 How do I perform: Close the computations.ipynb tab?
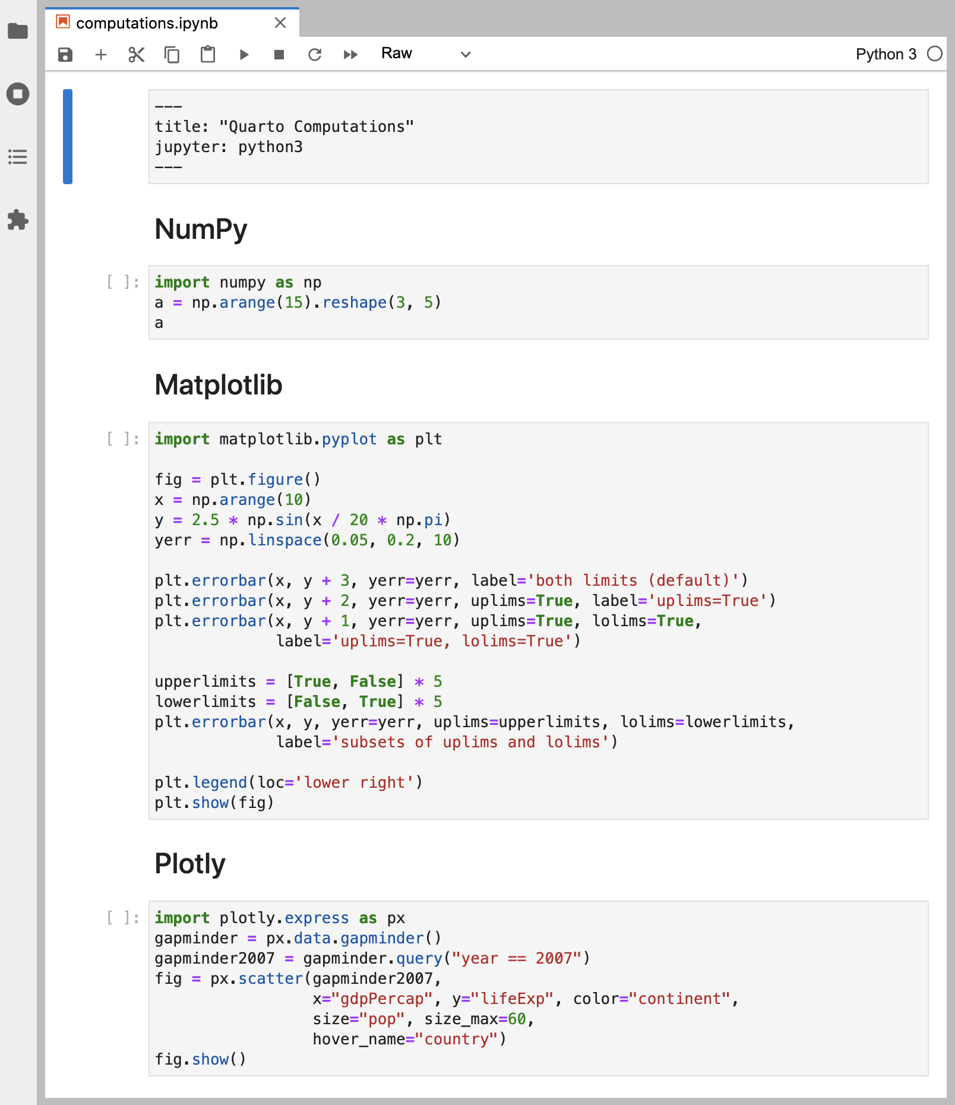[x=280, y=23]
